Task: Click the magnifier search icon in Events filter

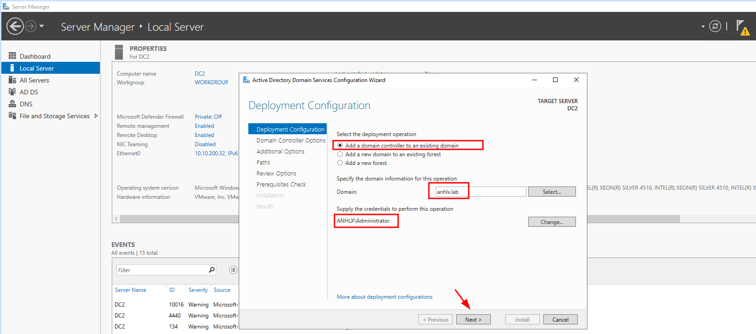Action: pyautogui.click(x=212, y=270)
